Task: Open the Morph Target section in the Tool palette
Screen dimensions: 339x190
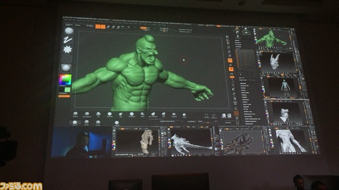Action: tap(247, 104)
